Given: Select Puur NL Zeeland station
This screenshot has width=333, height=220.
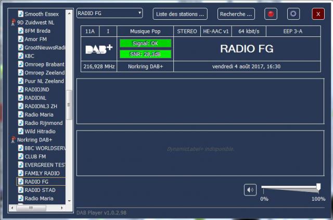Looking at the screenshot, I should click(44, 81).
